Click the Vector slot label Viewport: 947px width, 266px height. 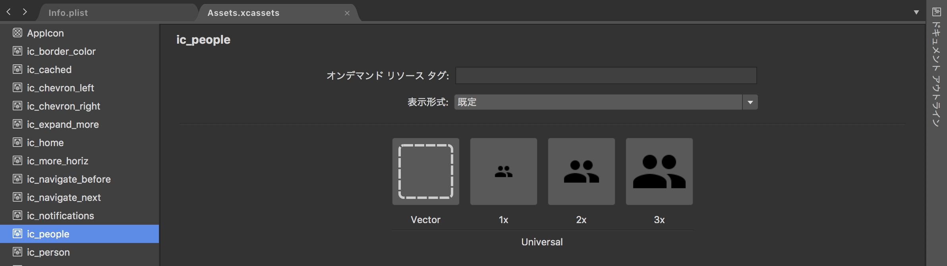coord(425,220)
